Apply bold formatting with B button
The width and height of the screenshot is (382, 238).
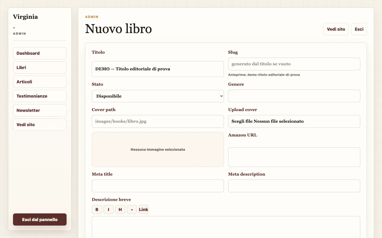[x=97, y=209]
